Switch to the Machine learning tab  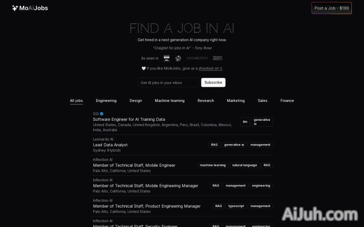[169, 100]
